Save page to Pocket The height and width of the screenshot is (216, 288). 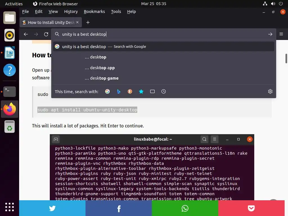251,208
